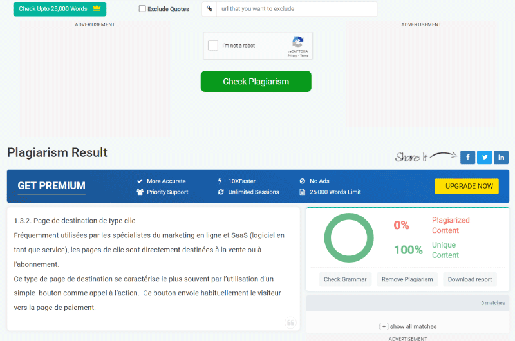This screenshot has height=341, width=515.
Task: Focus the URL to exclude input field
Action: coord(297,9)
